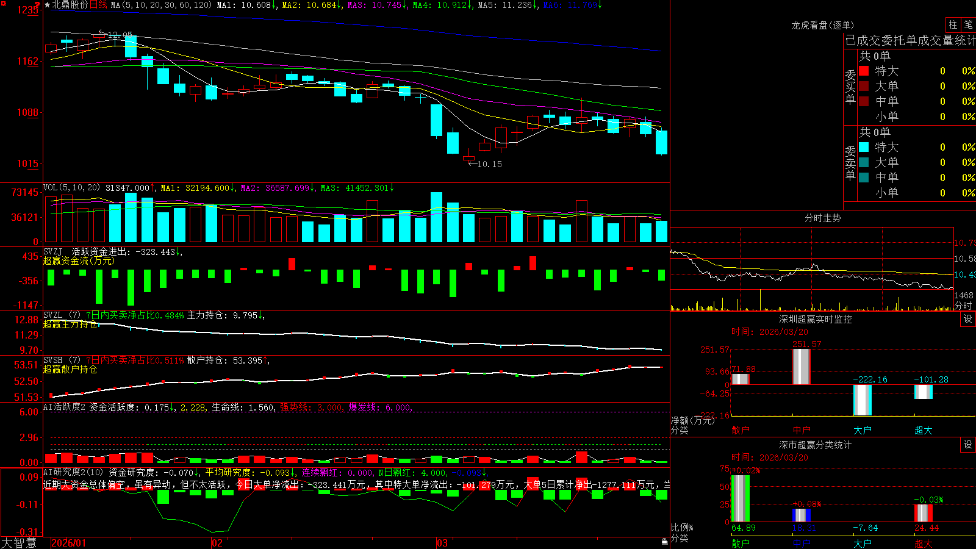The image size is (976, 549).
Task: Click green 散户 64.89 bar in 分类统计
Action: (741, 498)
